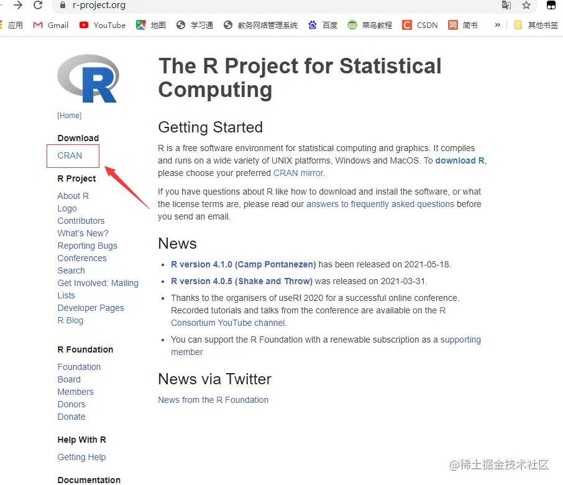Open R version 4.0.5 (Shake and Throw) news
The height and width of the screenshot is (485, 563).
coord(242,281)
